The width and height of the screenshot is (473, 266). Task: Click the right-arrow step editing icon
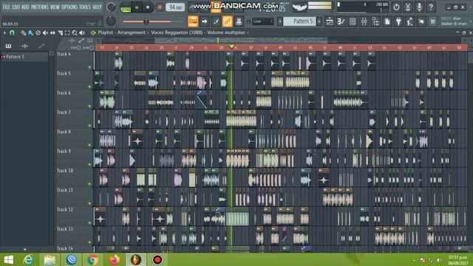(205, 21)
